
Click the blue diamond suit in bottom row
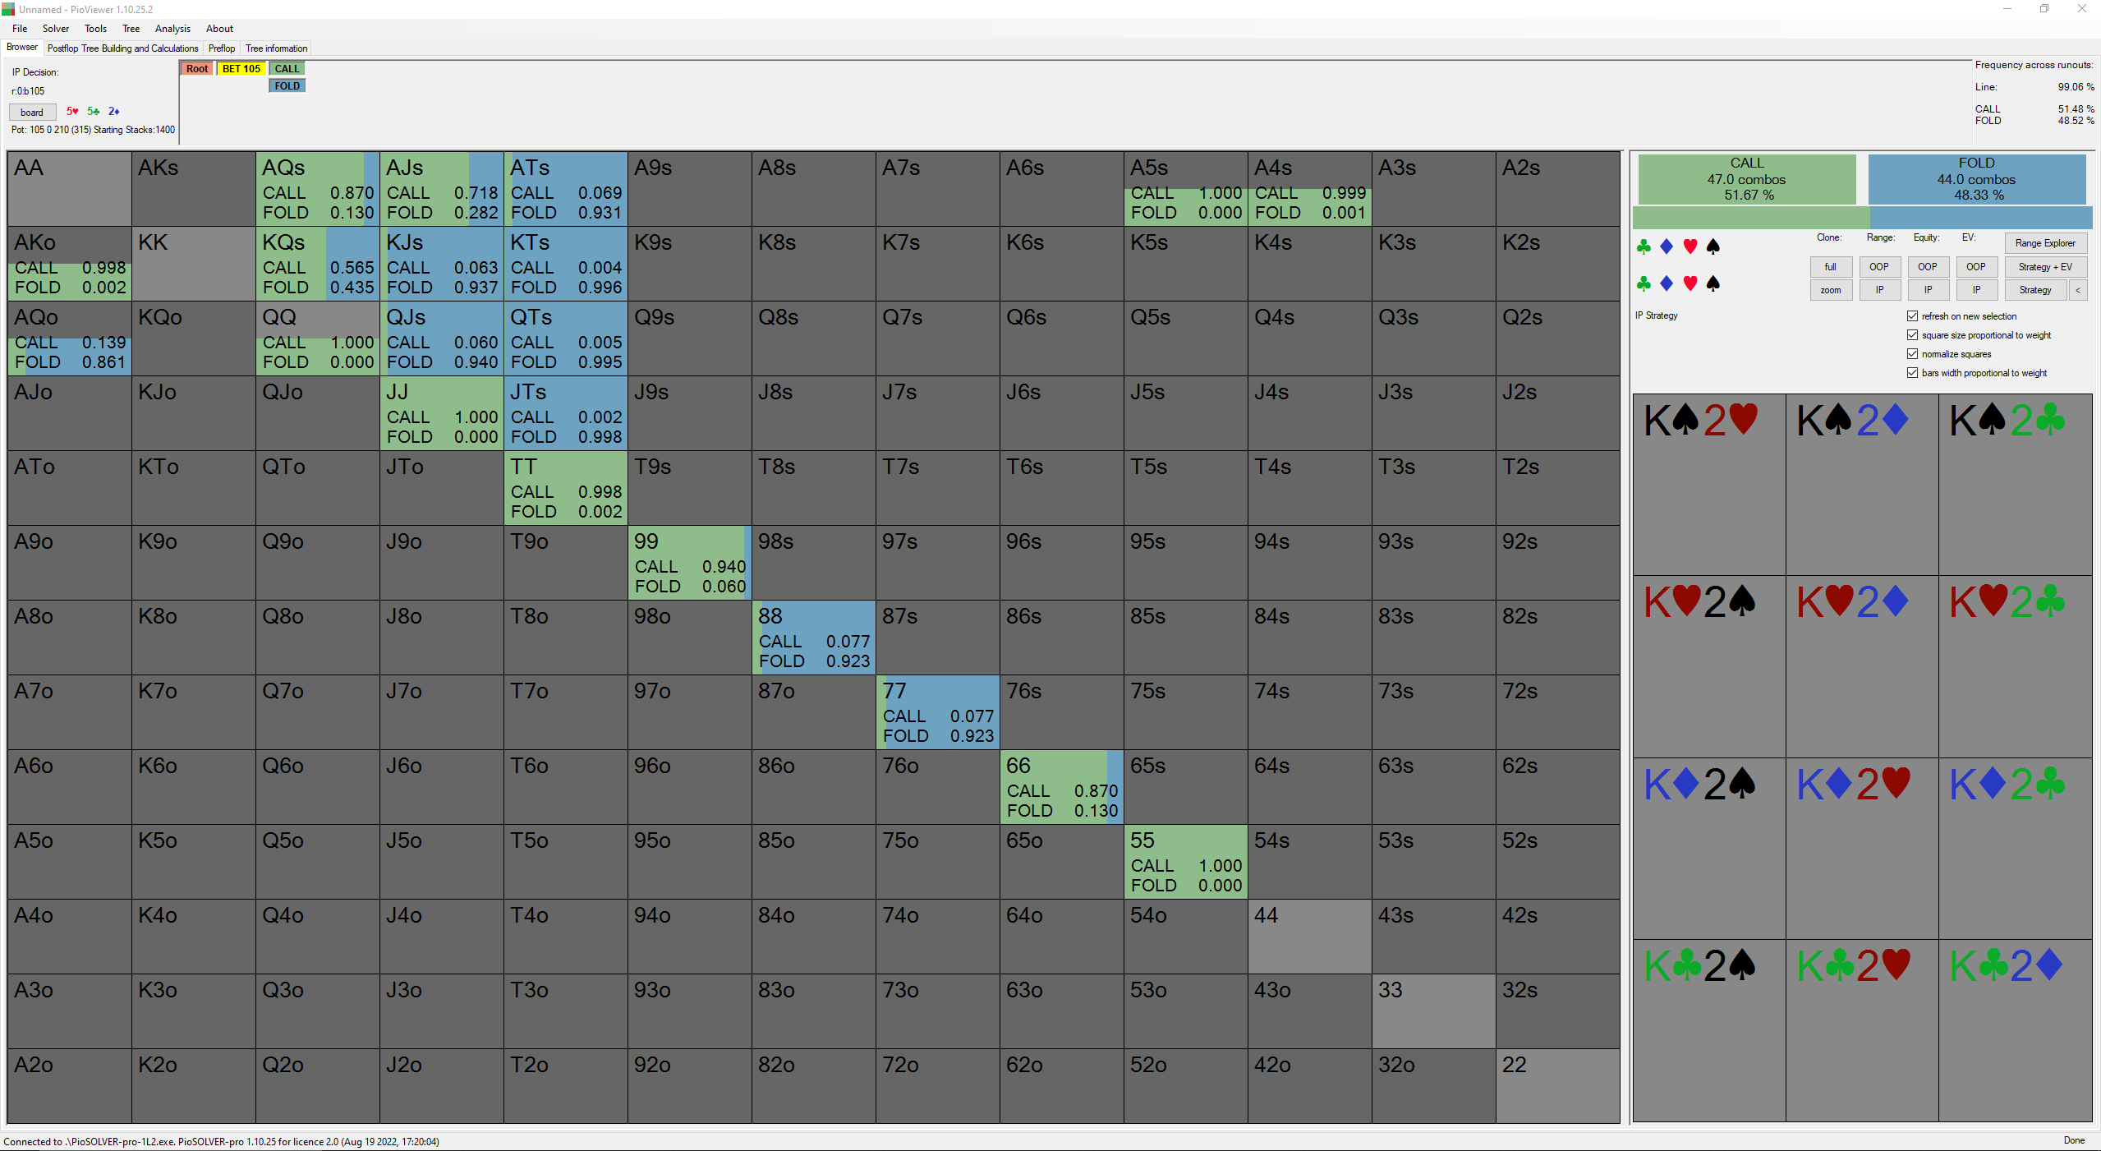[1667, 283]
